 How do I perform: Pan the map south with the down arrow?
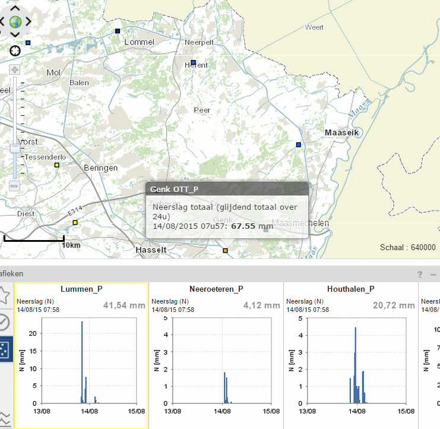(x=15, y=34)
